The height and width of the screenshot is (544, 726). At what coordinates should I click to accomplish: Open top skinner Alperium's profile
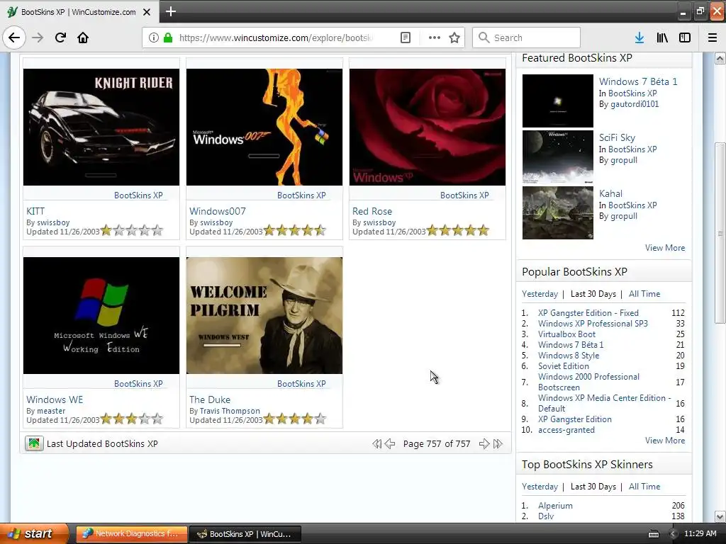click(x=555, y=506)
